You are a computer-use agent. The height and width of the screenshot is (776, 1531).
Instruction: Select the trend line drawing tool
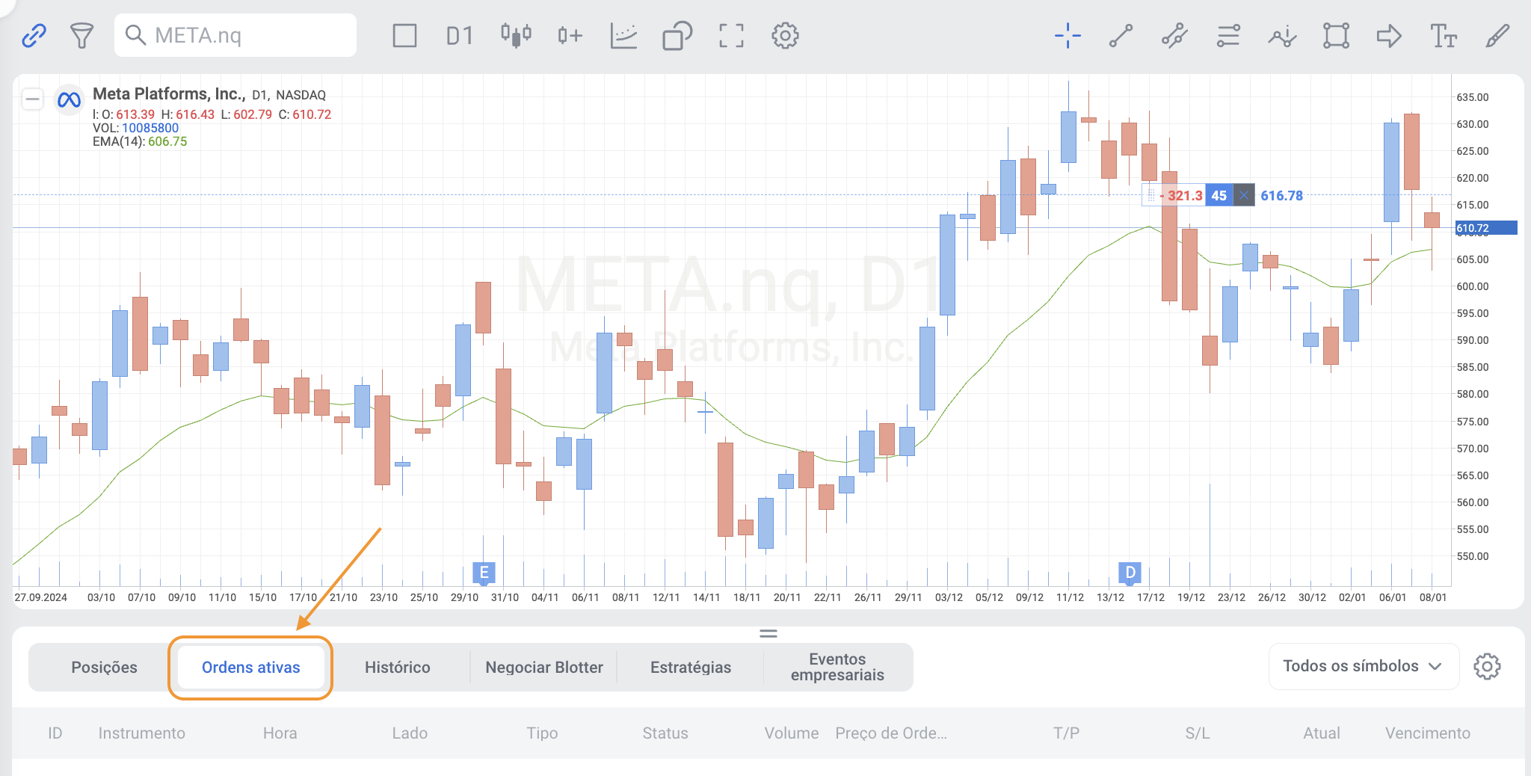(x=1121, y=35)
